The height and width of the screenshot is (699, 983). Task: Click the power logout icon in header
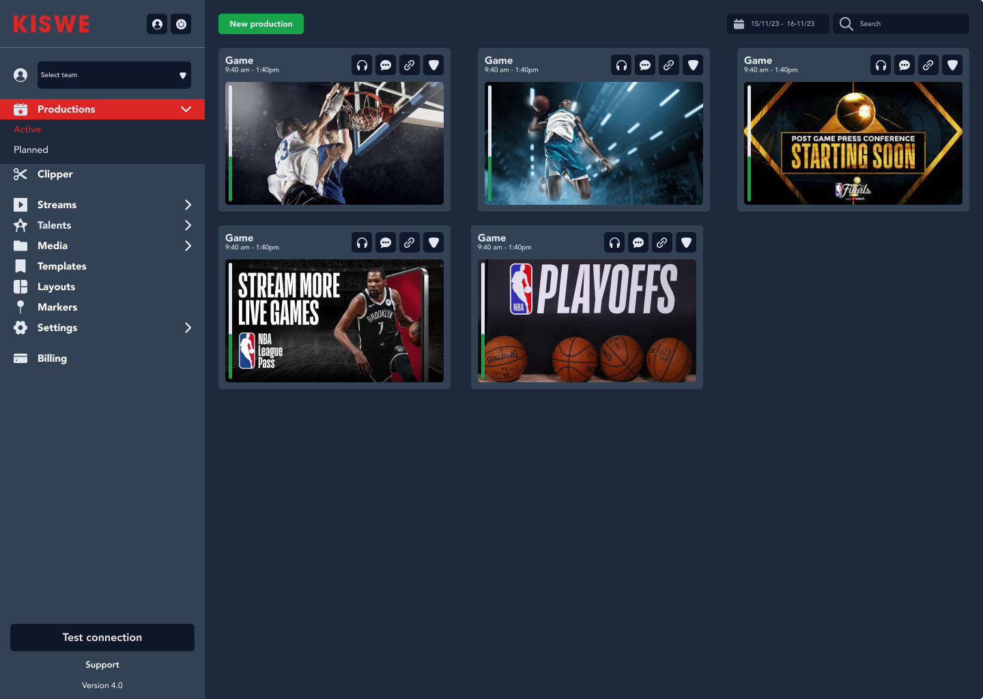[x=181, y=24]
